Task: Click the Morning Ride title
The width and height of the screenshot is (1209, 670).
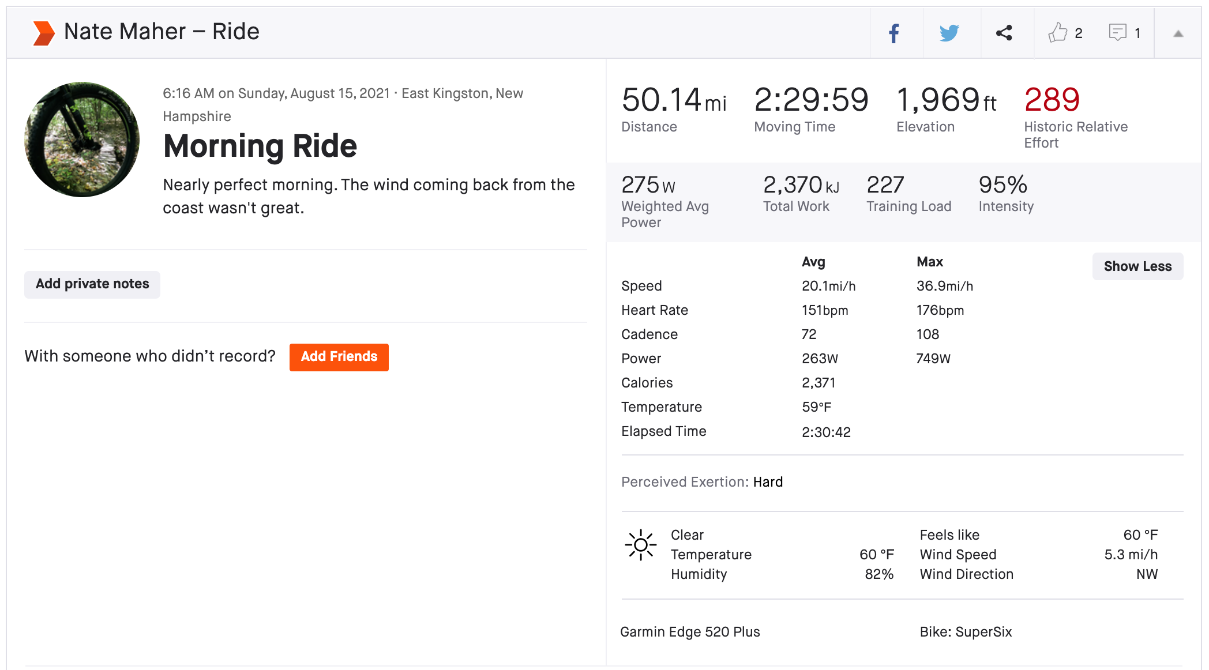Action: [x=260, y=146]
